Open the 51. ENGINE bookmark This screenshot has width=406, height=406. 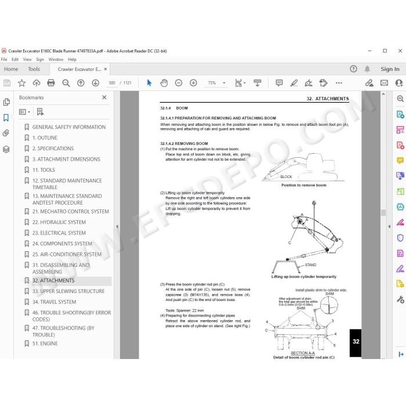point(45,343)
